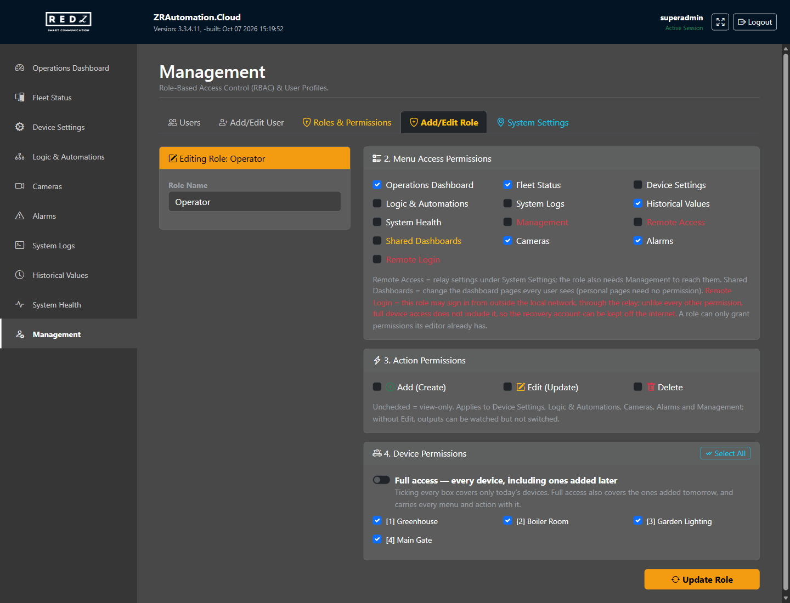Click Select All in Device Permissions
This screenshot has width=790, height=603.
pyautogui.click(x=725, y=453)
